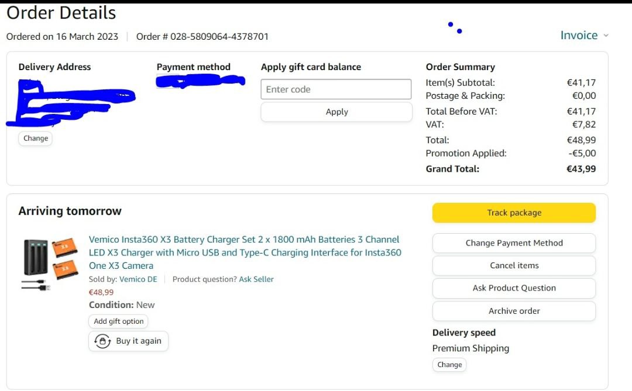Click the gift card code input field
The height and width of the screenshot is (391, 632).
(336, 89)
